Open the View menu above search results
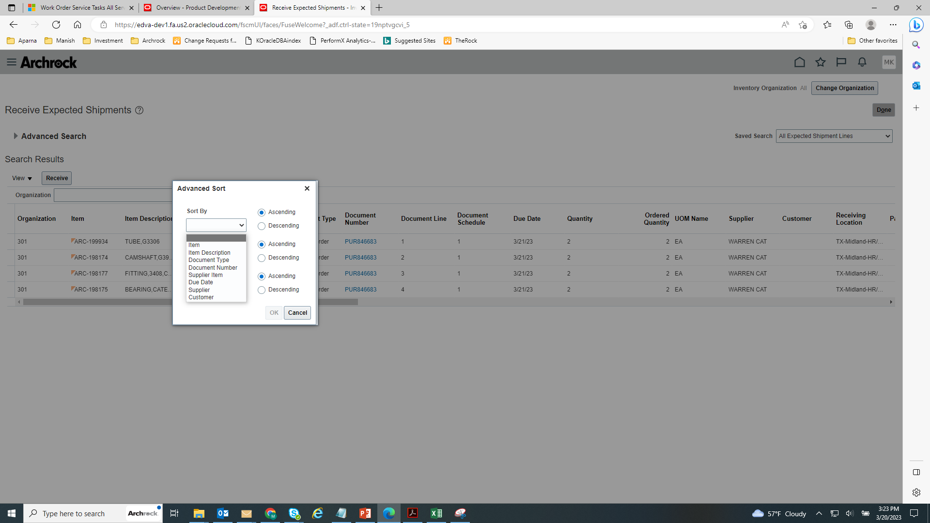930x523 pixels. [x=22, y=178]
